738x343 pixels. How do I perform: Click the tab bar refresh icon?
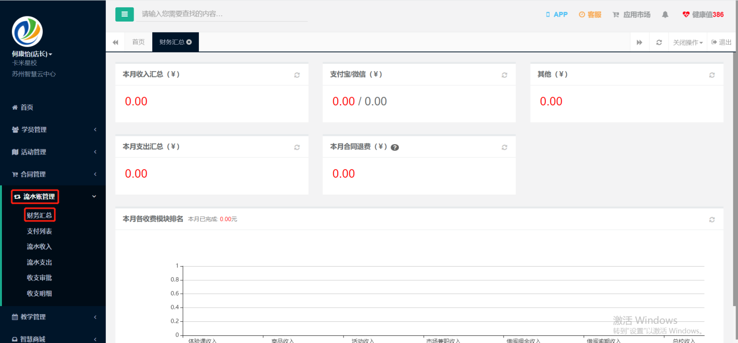tap(659, 42)
